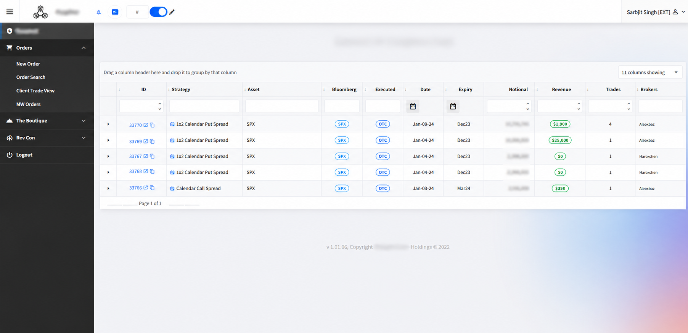Screen dimensions: 688x333
Task: Open Client Trade View
Action: (x=35, y=91)
